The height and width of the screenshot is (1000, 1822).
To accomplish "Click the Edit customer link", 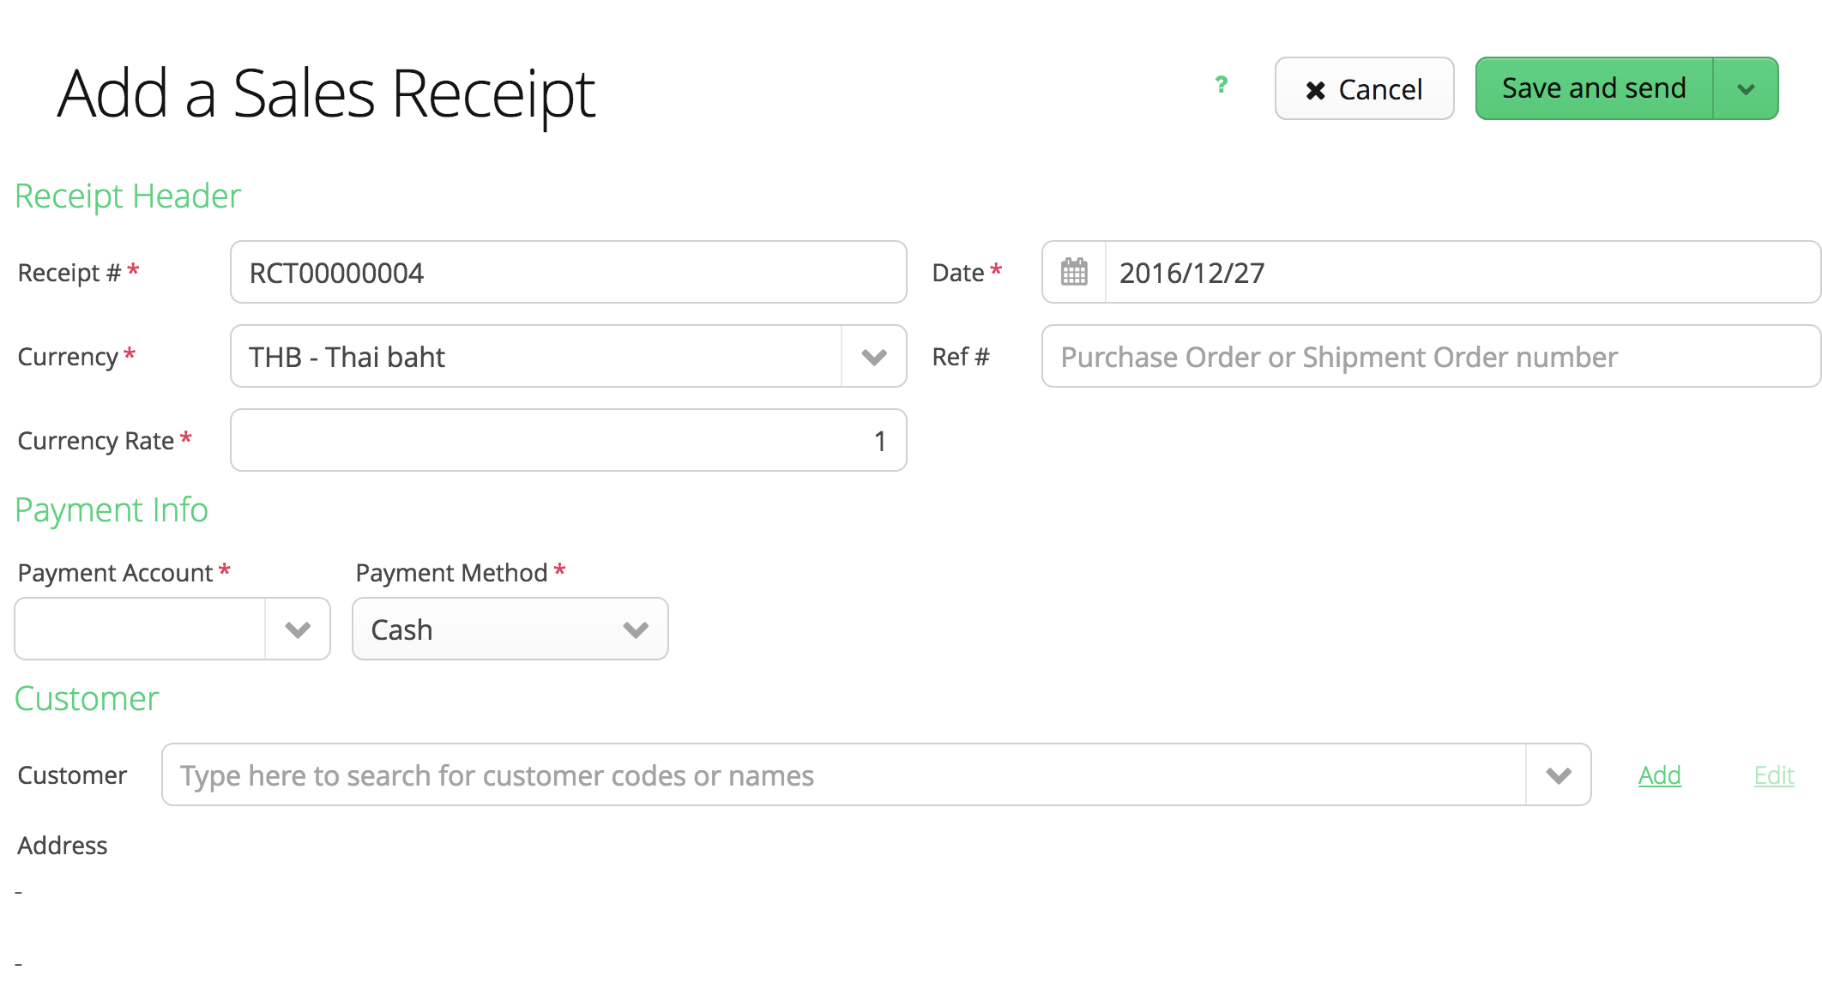I will pyautogui.click(x=1774, y=775).
